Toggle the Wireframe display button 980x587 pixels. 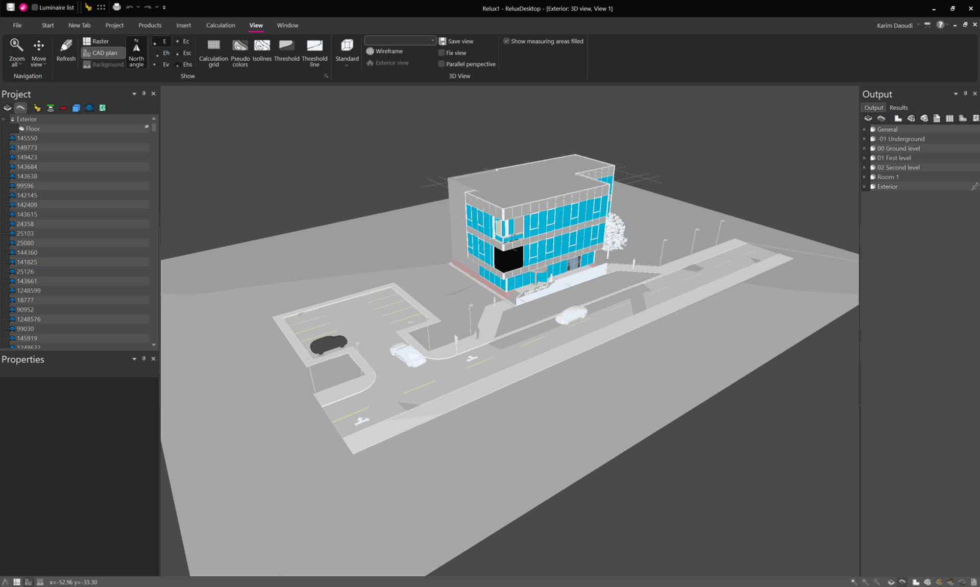384,51
